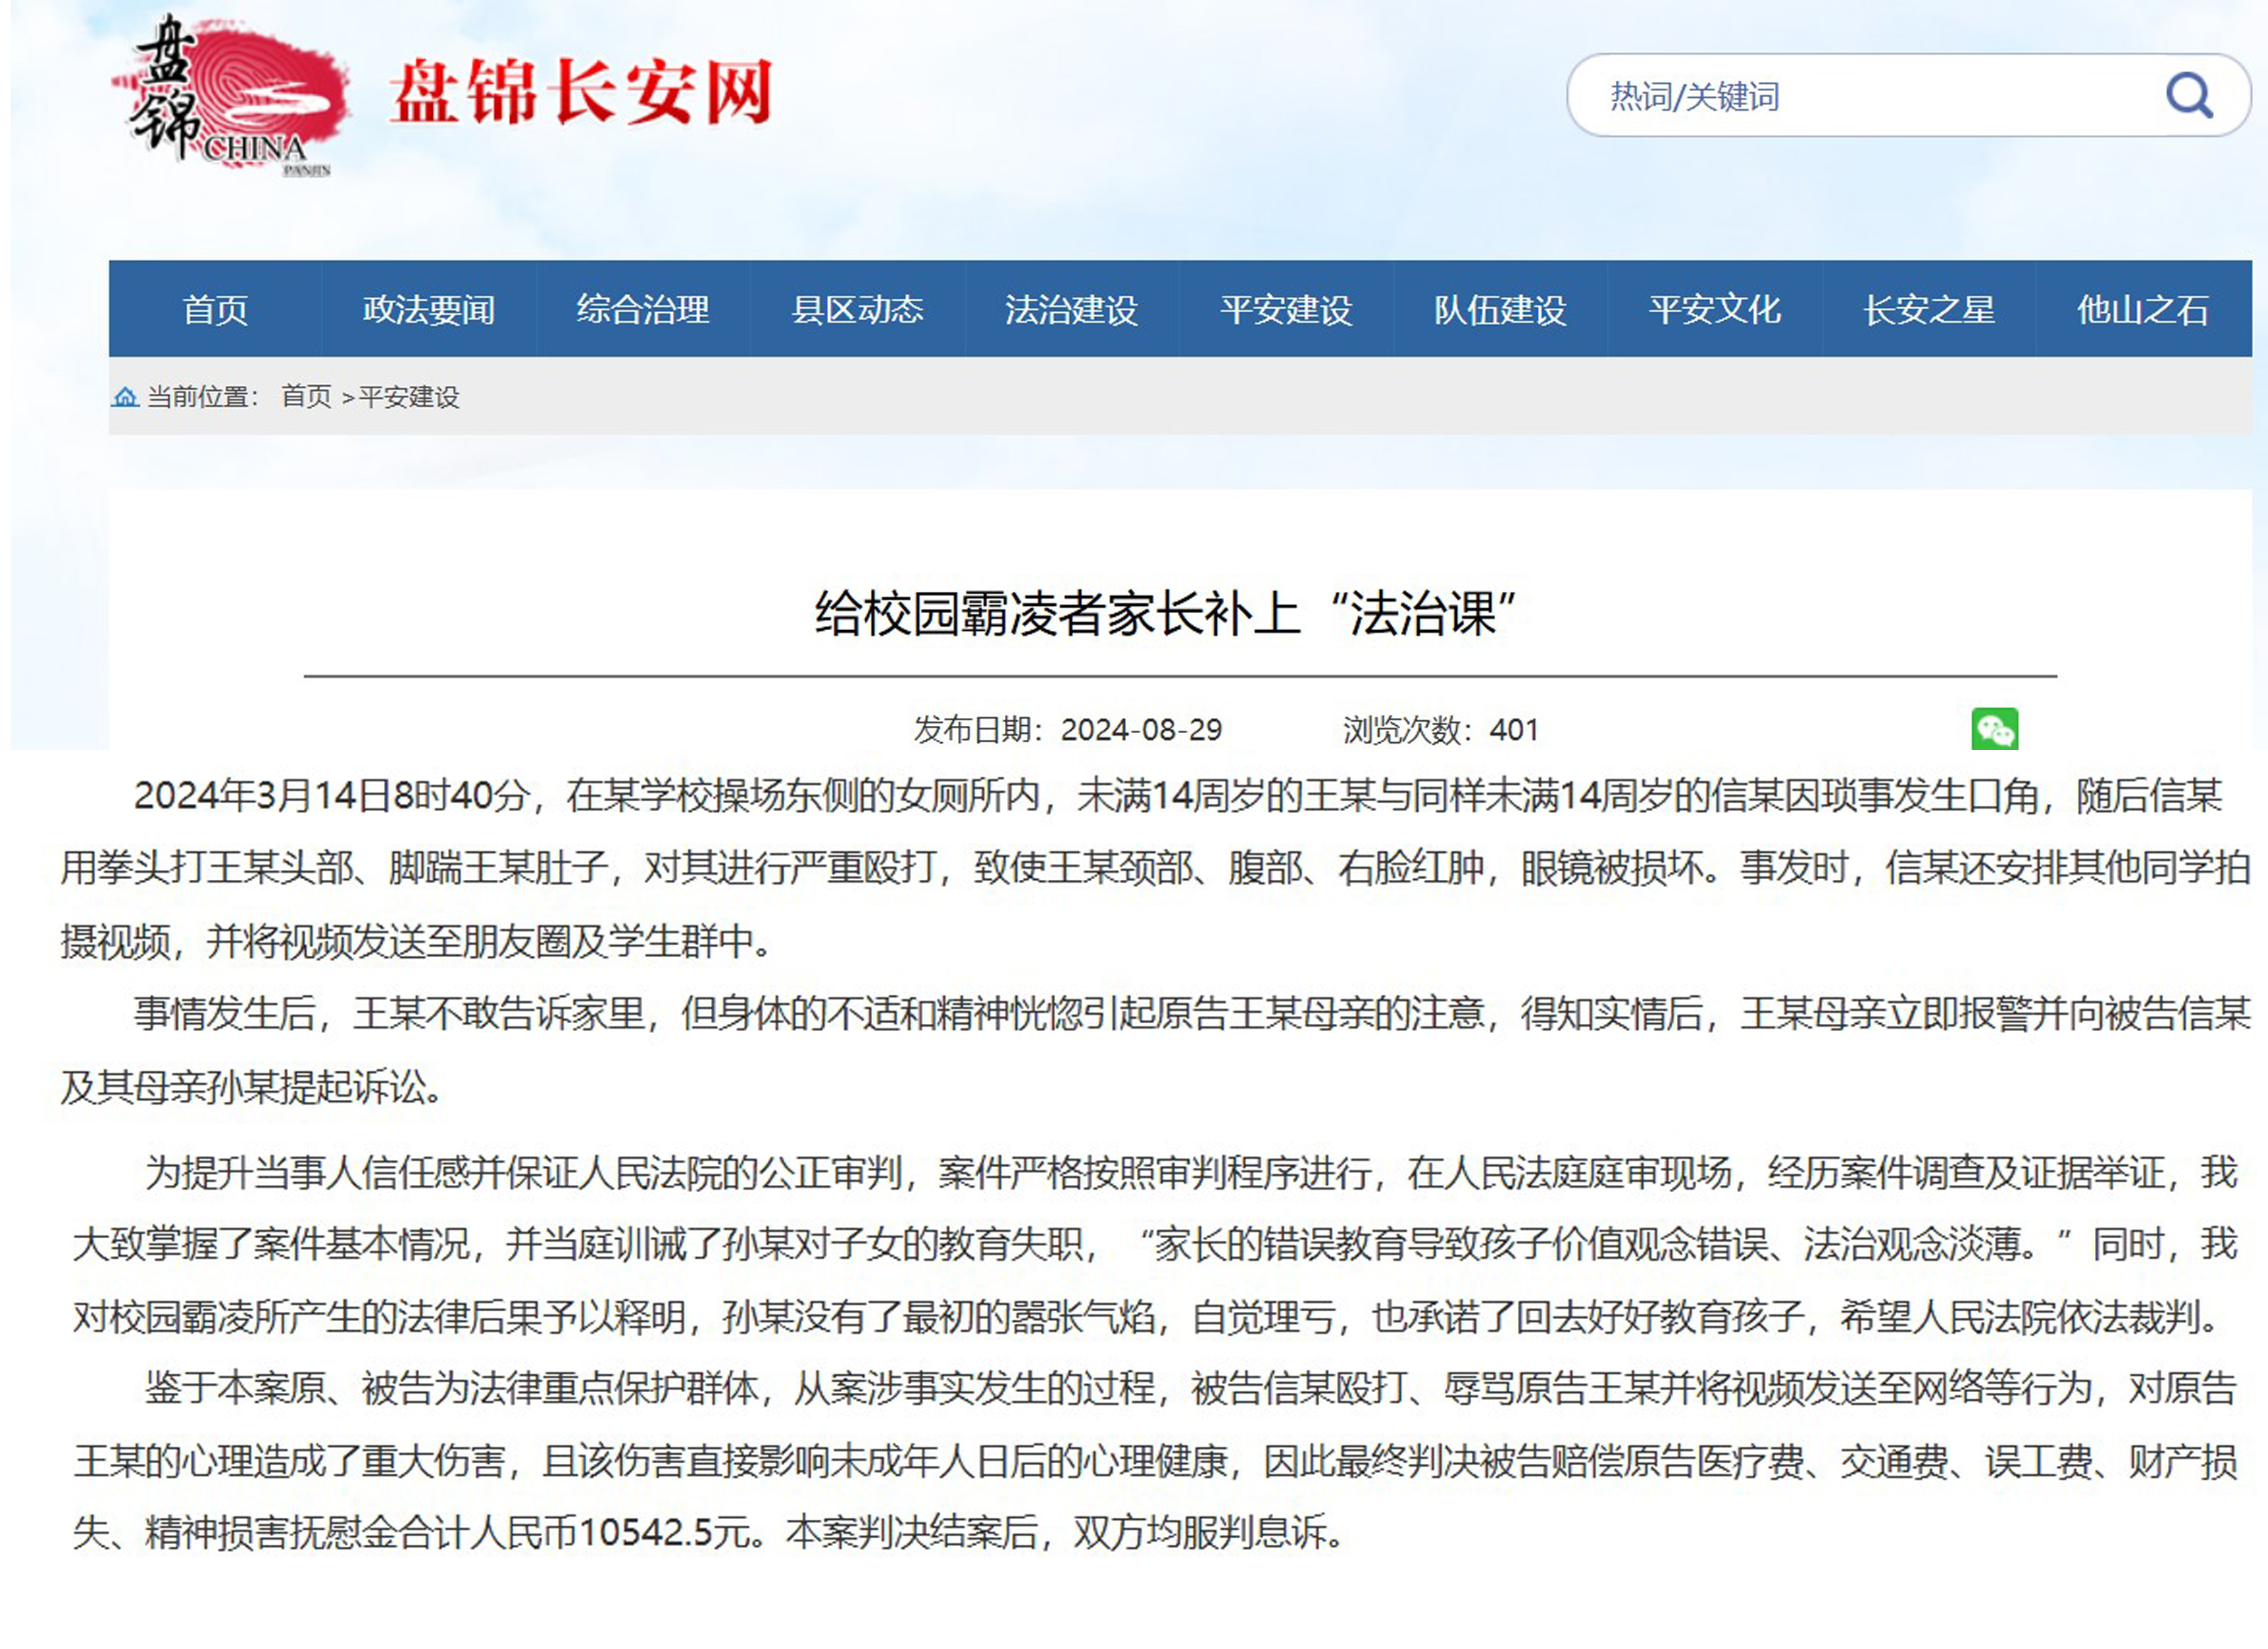This screenshot has width=2268, height=1649.
Task: Click the 发布日期：2024-08-29 text
Action: 1068,730
